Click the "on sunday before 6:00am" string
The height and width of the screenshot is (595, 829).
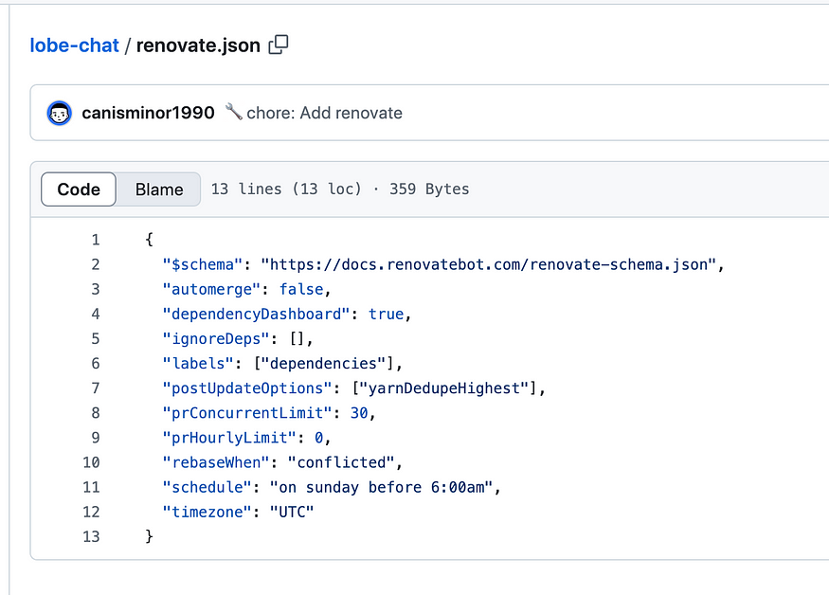pyautogui.click(x=381, y=487)
